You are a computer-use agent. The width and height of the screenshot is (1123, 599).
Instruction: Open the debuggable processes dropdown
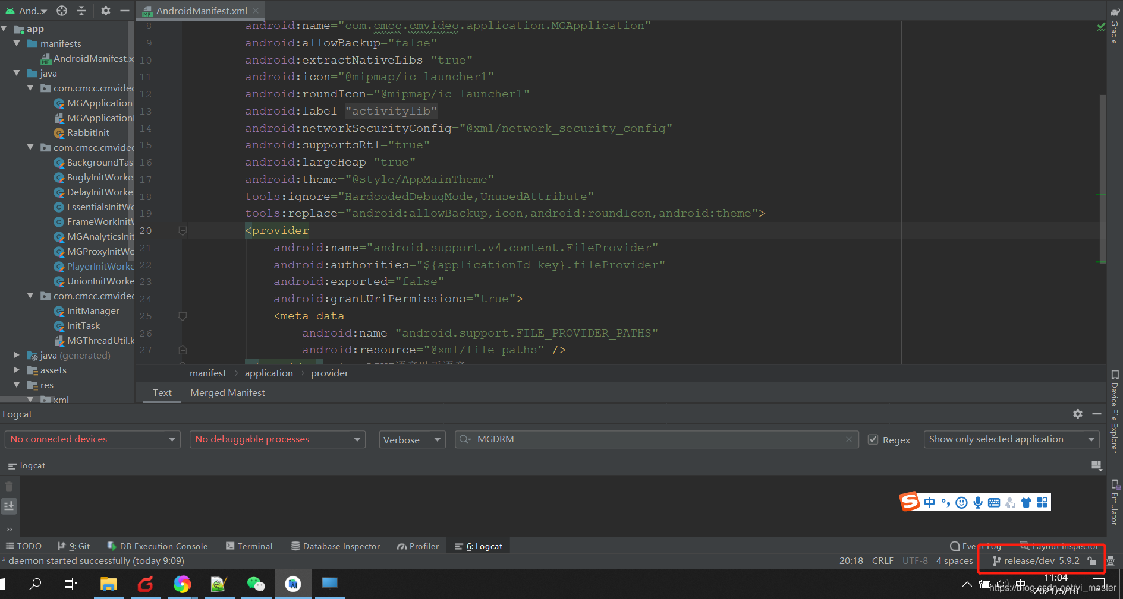277,439
